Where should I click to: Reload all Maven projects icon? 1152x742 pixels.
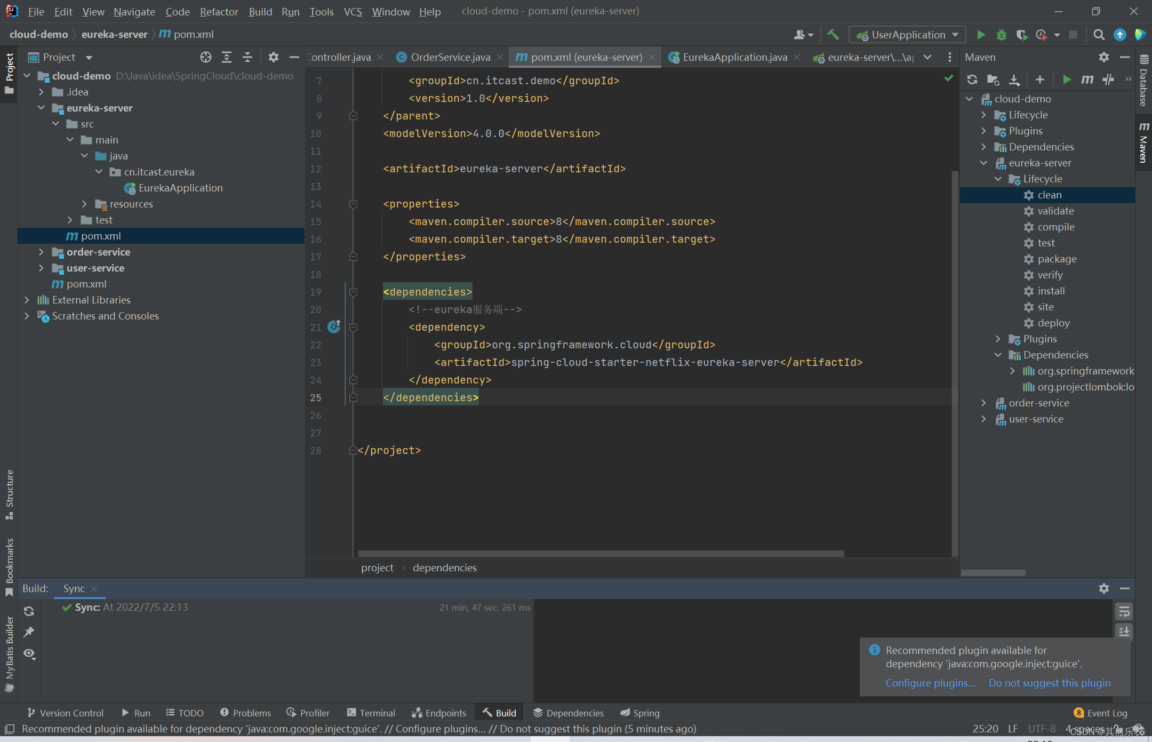pos(972,79)
